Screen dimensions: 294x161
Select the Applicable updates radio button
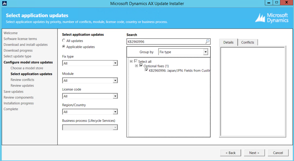click(x=64, y=47)
